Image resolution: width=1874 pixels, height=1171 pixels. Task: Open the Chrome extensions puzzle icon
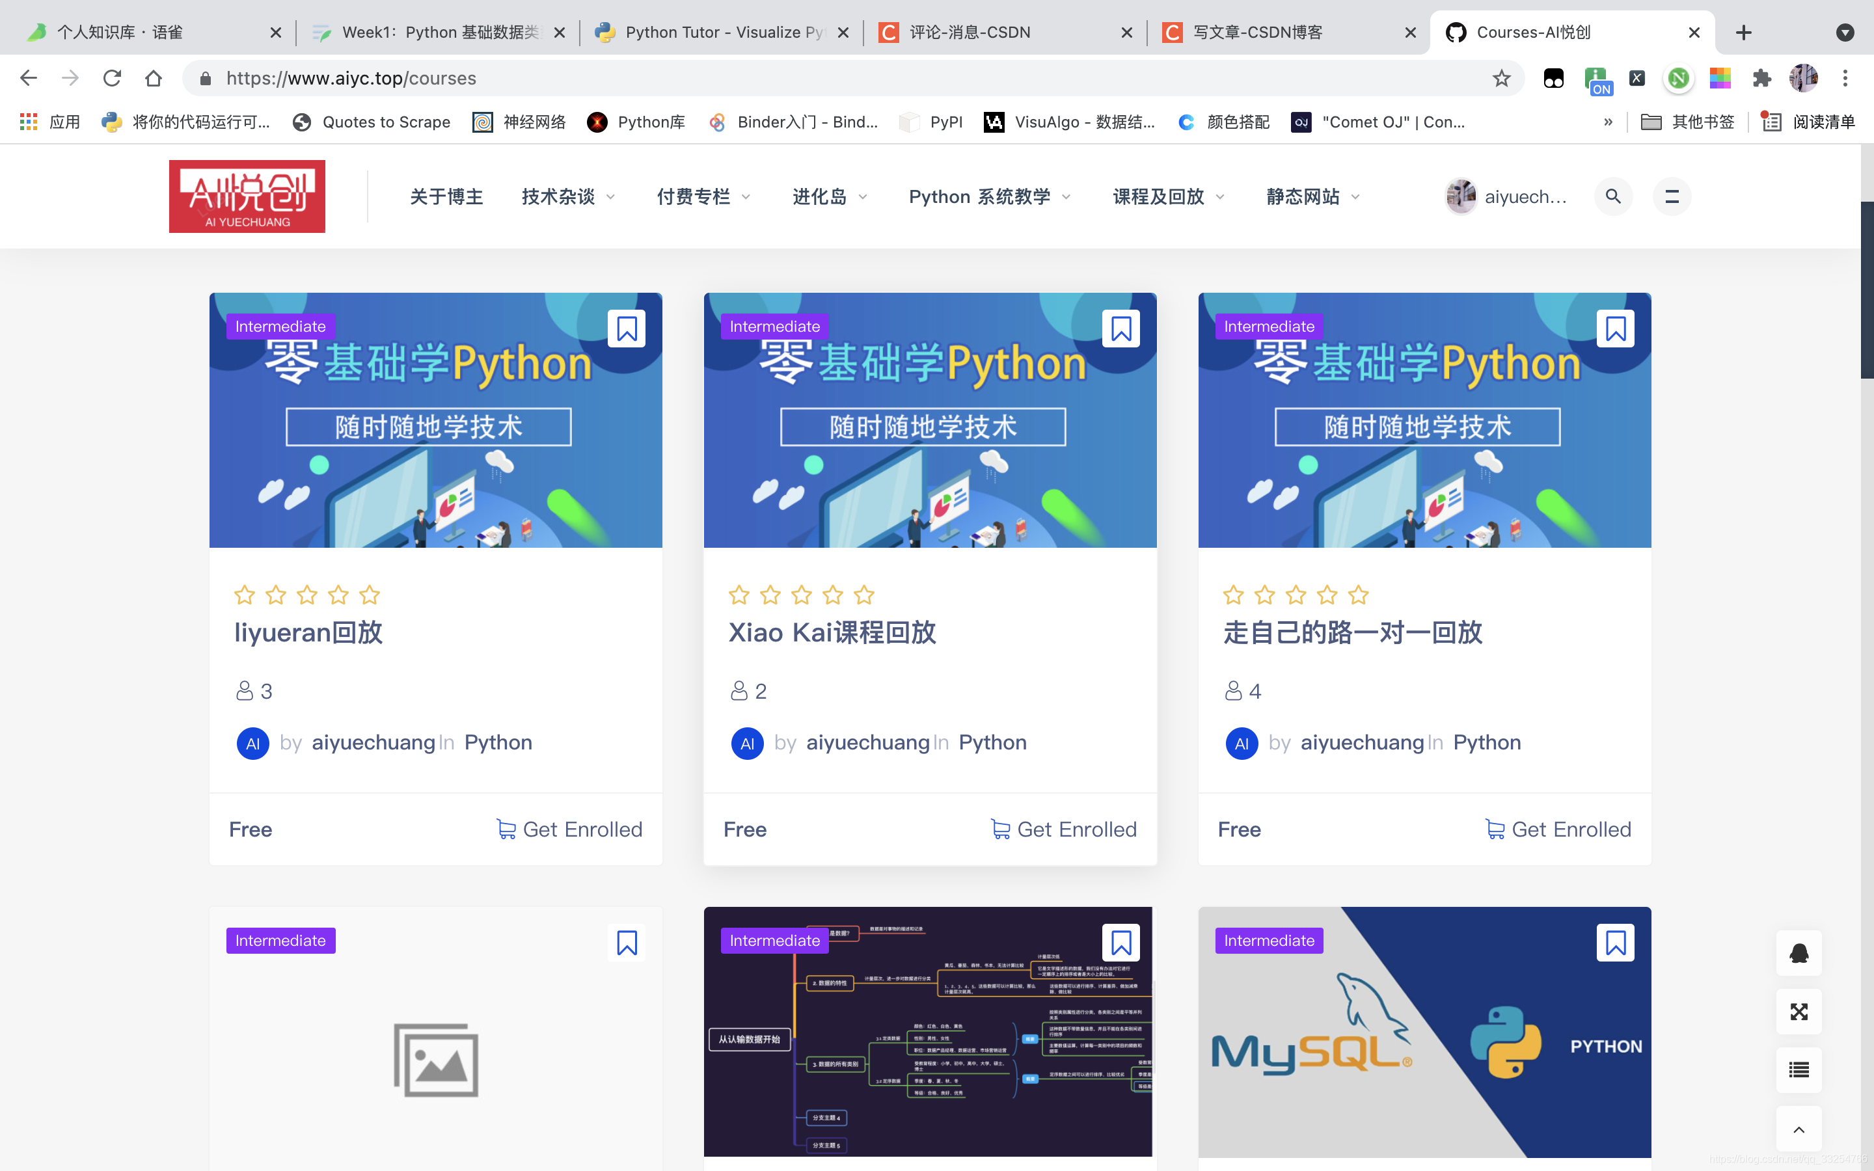coord(1761,78)
